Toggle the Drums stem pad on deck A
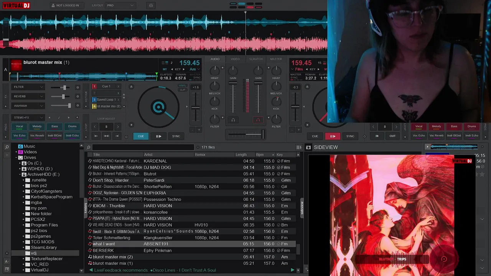 pyautogui.click(x=72, y=127)
